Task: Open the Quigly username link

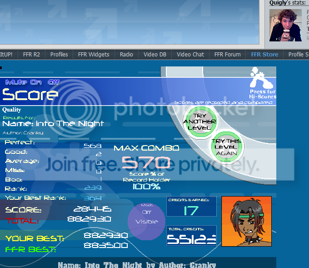Action: pos(278,3)
